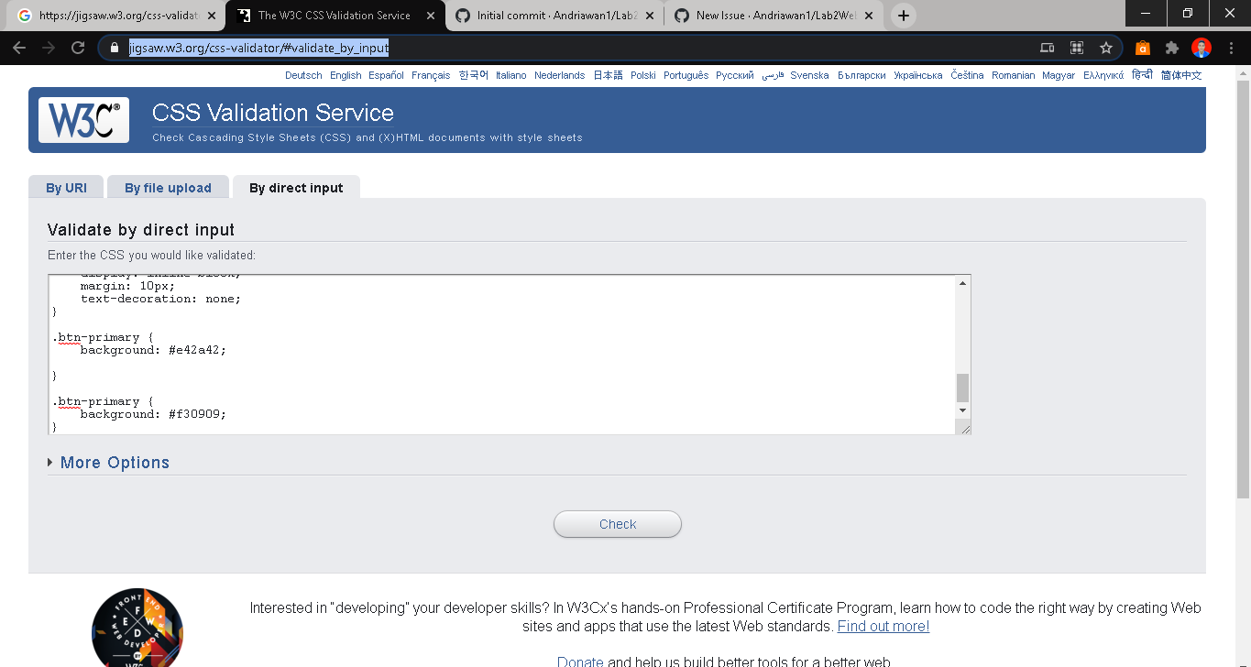The width and height of the screenshot is (1251, 667).
Task: Click the back navigation arrow
Action: tap(19, 48)
